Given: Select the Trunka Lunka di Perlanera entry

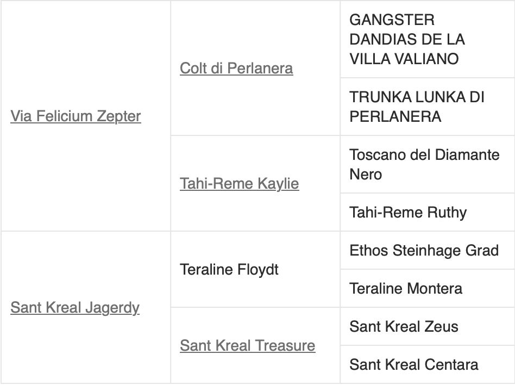Looking at the screenshot, I should (x=417, y=107).
